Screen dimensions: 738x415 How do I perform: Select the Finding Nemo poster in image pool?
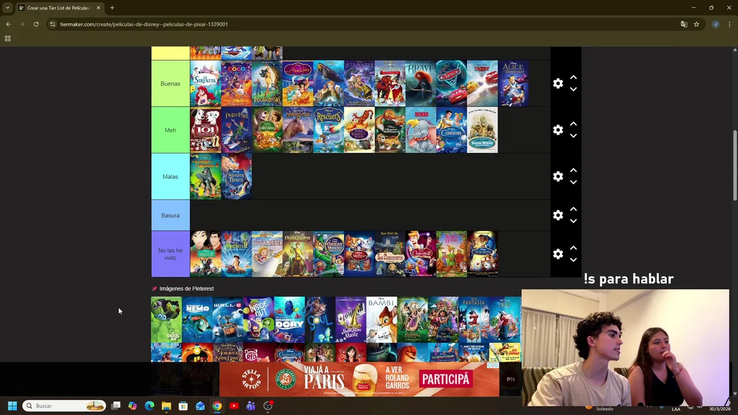[197, 320]
